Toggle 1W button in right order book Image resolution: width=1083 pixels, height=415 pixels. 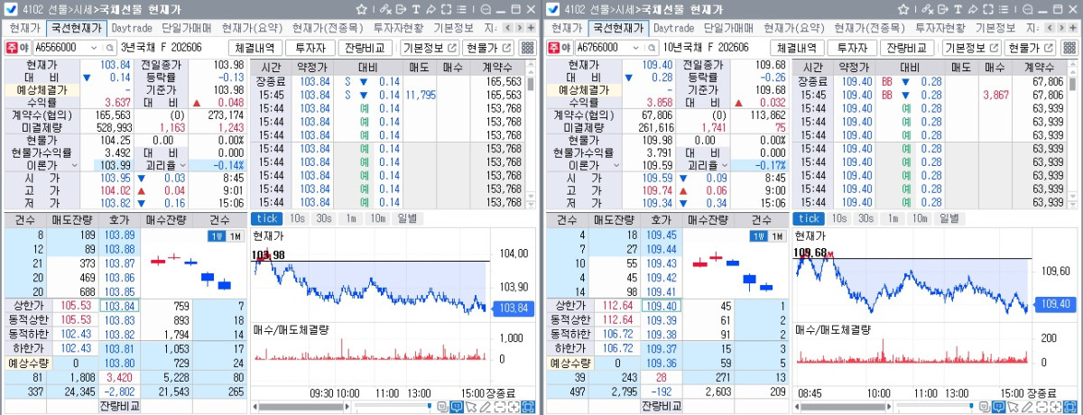[x=758, y=236]
